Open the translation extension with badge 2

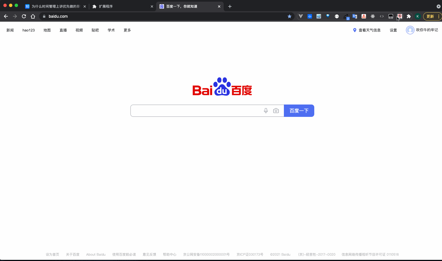pos(346,17)
